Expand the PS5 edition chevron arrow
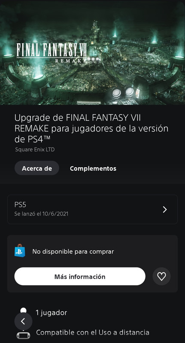This screenshot has height=343, width=185. coord(165,210)
